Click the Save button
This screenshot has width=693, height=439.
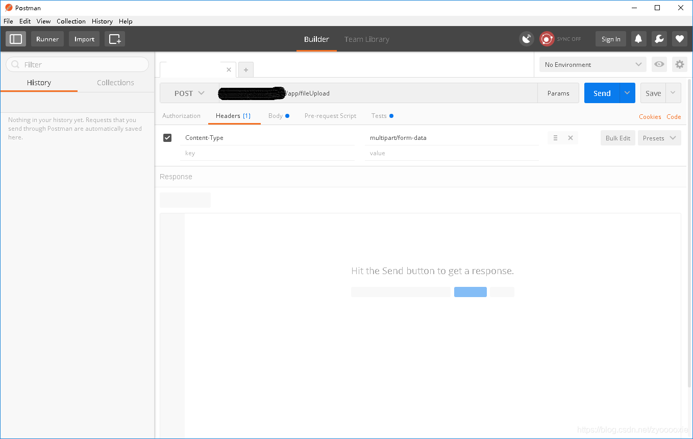point(653,93)
